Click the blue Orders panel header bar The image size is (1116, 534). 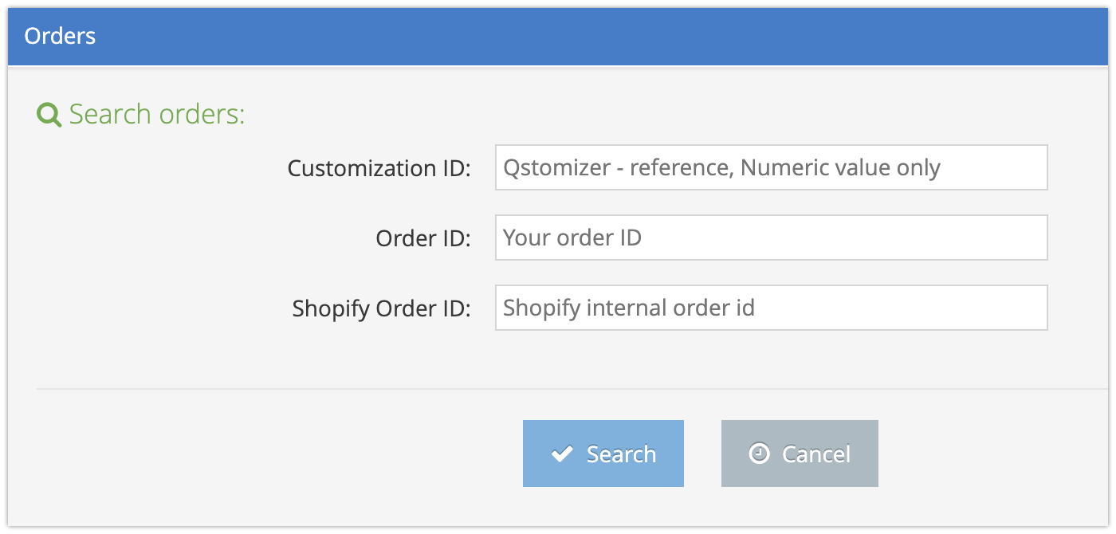point(558,37)
